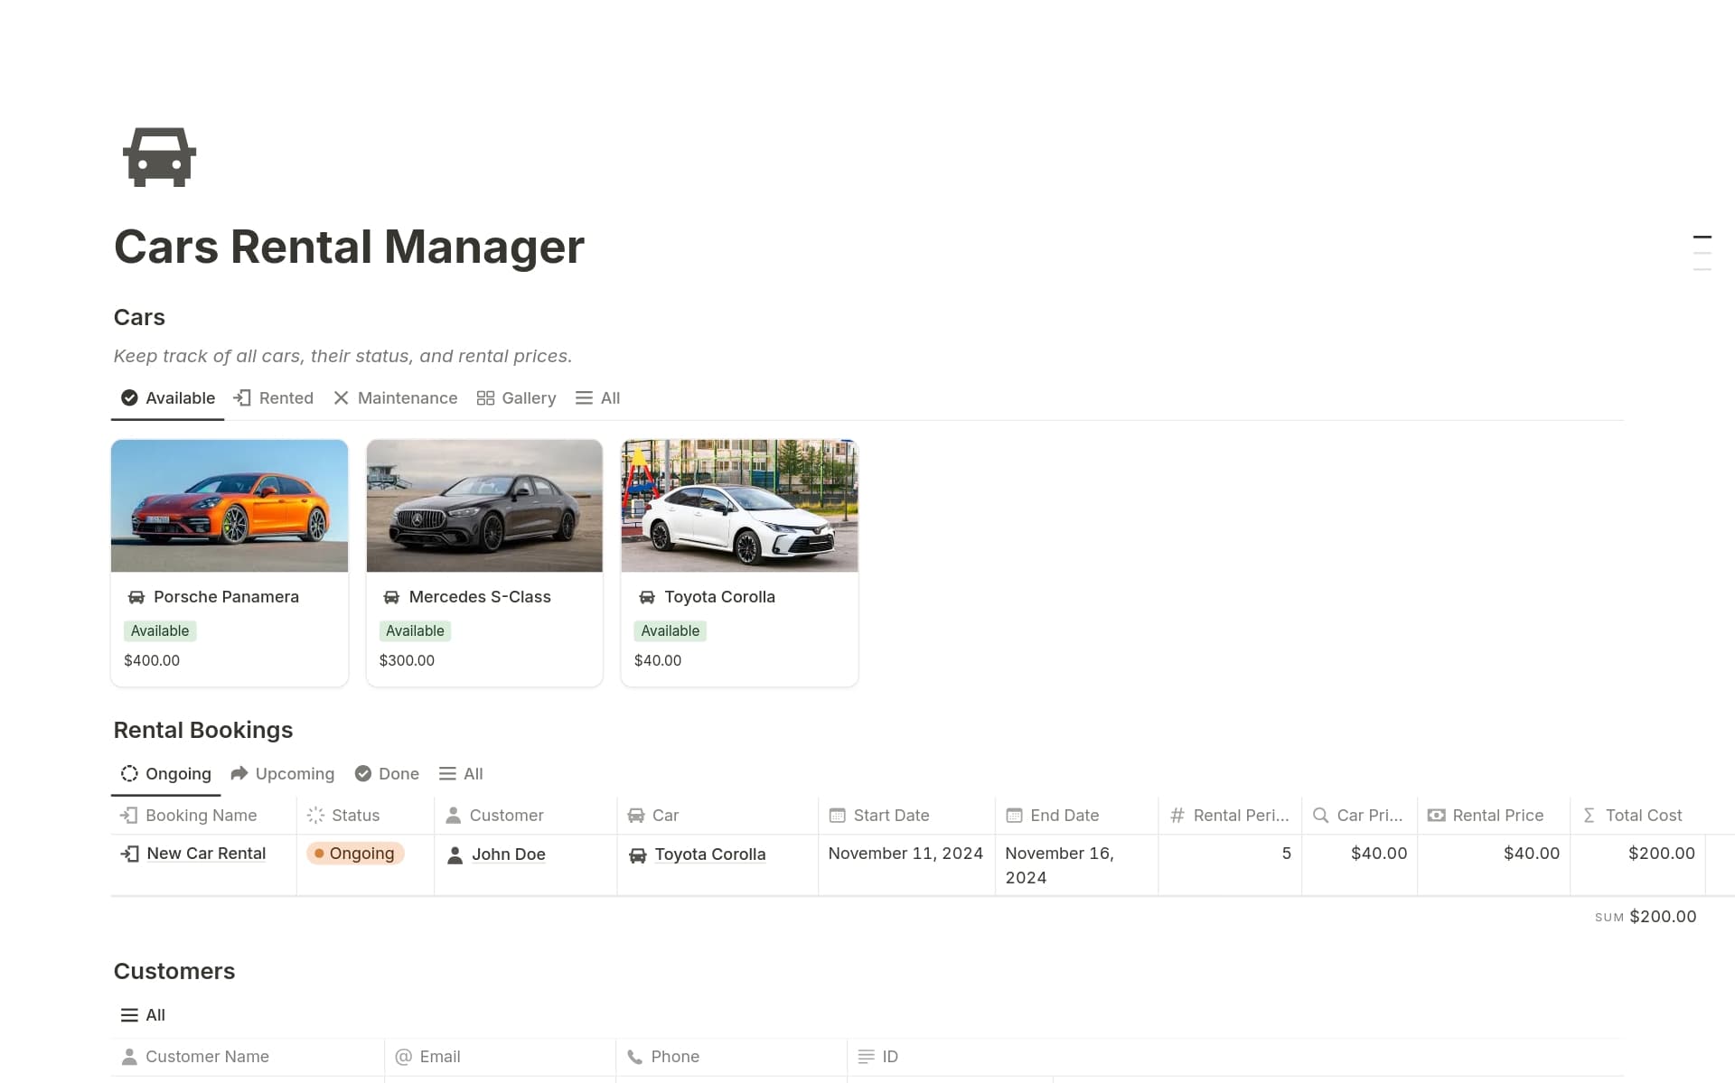Image resolution: width=1735 pixels, height=1083 pixels.
Task: Show the All view in the Cars section
Action: [x=597, y=397]
